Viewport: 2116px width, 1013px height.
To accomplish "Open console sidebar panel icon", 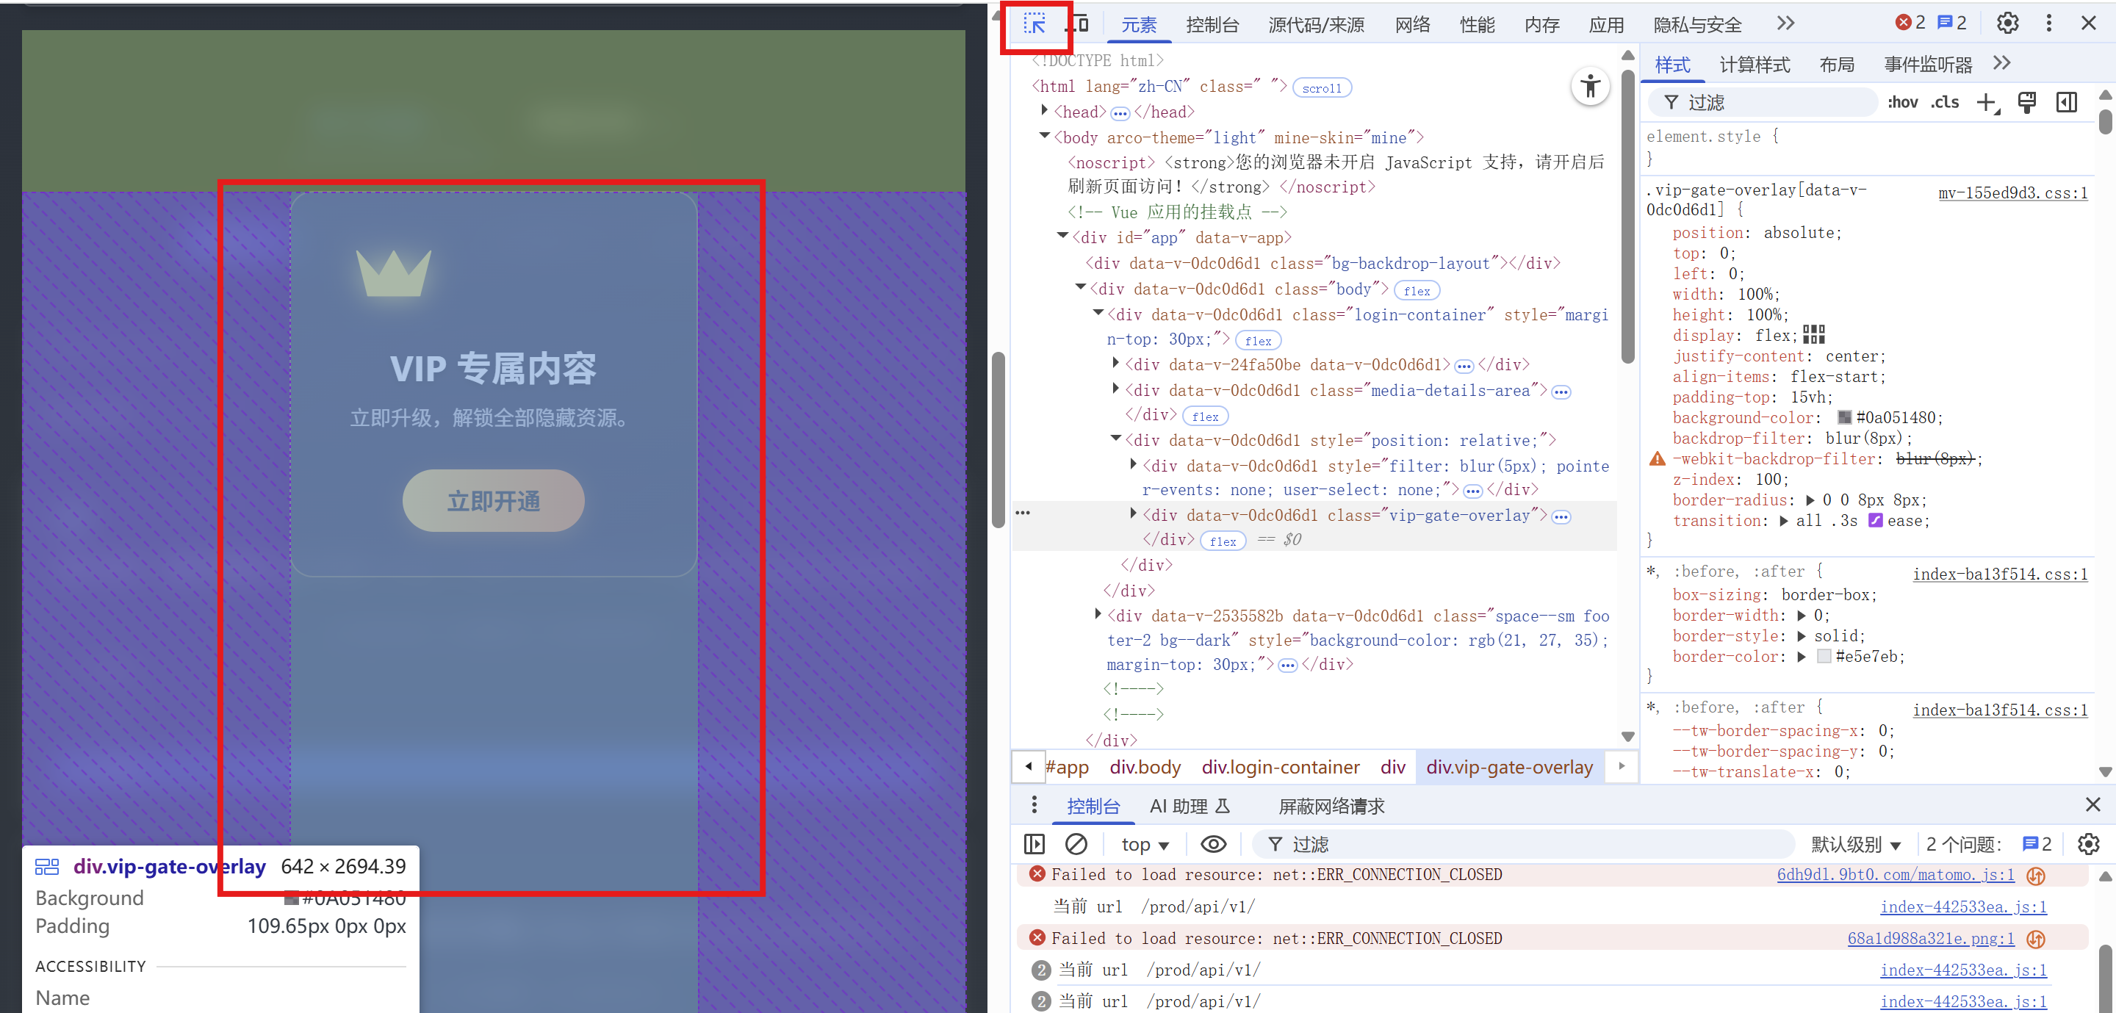I will click(x=1034, y=844).
